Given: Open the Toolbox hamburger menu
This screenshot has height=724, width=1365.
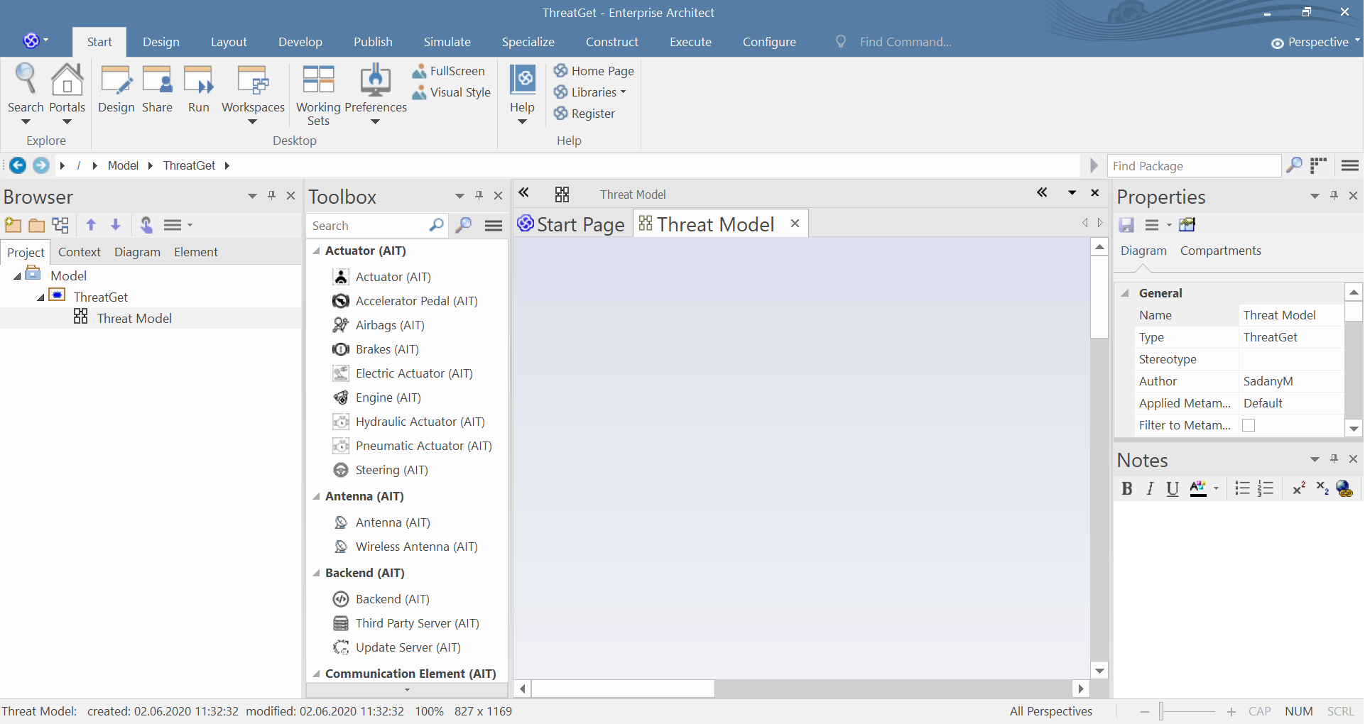Looking at the screenshot, I should (494, 225).
